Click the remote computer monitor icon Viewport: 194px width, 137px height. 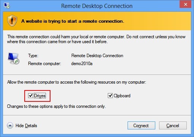click(13, 59)
